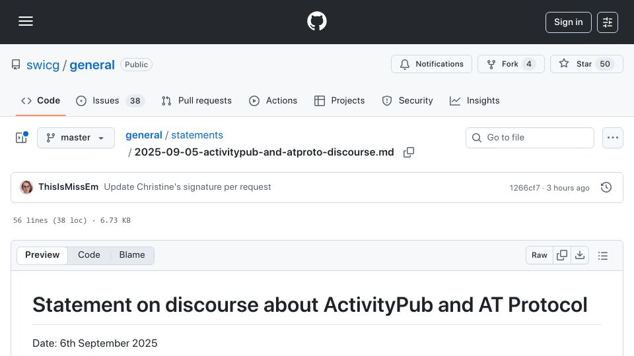Image resolution: width=634 pixels, height=356 pixels.
Task: Click the Notifications bell button
Action: tap(431, 64)
